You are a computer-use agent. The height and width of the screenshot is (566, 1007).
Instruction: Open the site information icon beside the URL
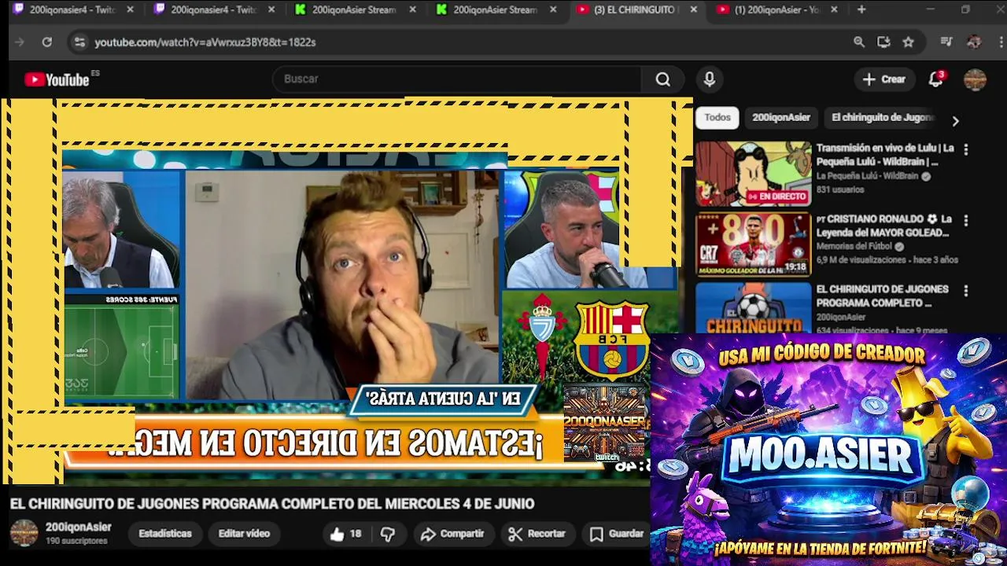point(79,42)
